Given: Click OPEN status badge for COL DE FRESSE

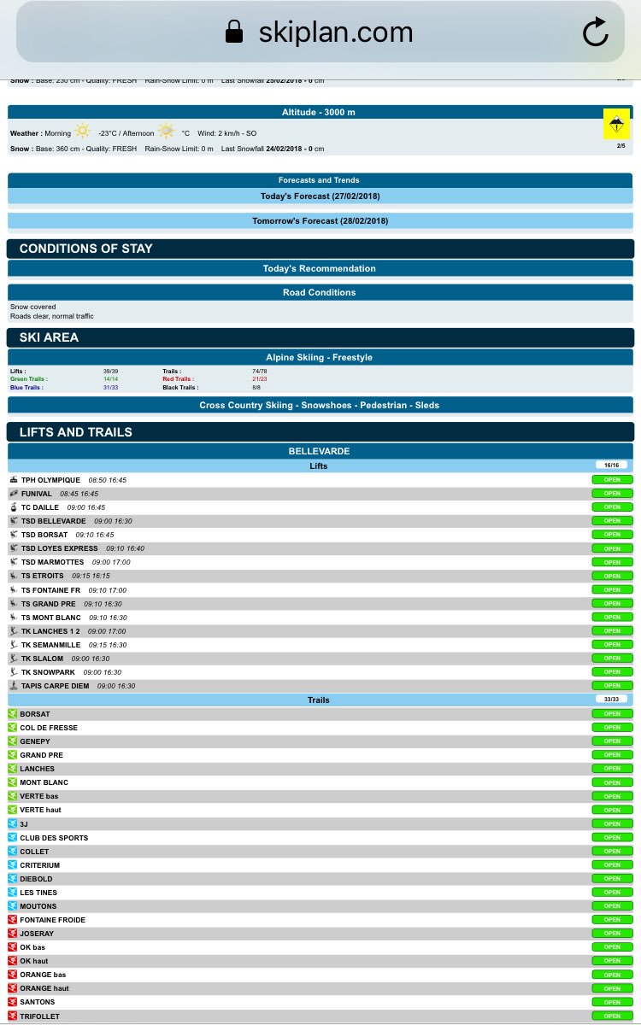Looking at the screenshot, I should (612, 728).
